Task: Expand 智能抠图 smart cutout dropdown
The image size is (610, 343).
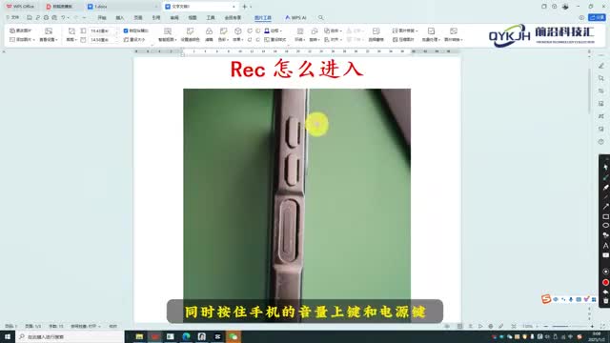Action: tap(168, 40)
